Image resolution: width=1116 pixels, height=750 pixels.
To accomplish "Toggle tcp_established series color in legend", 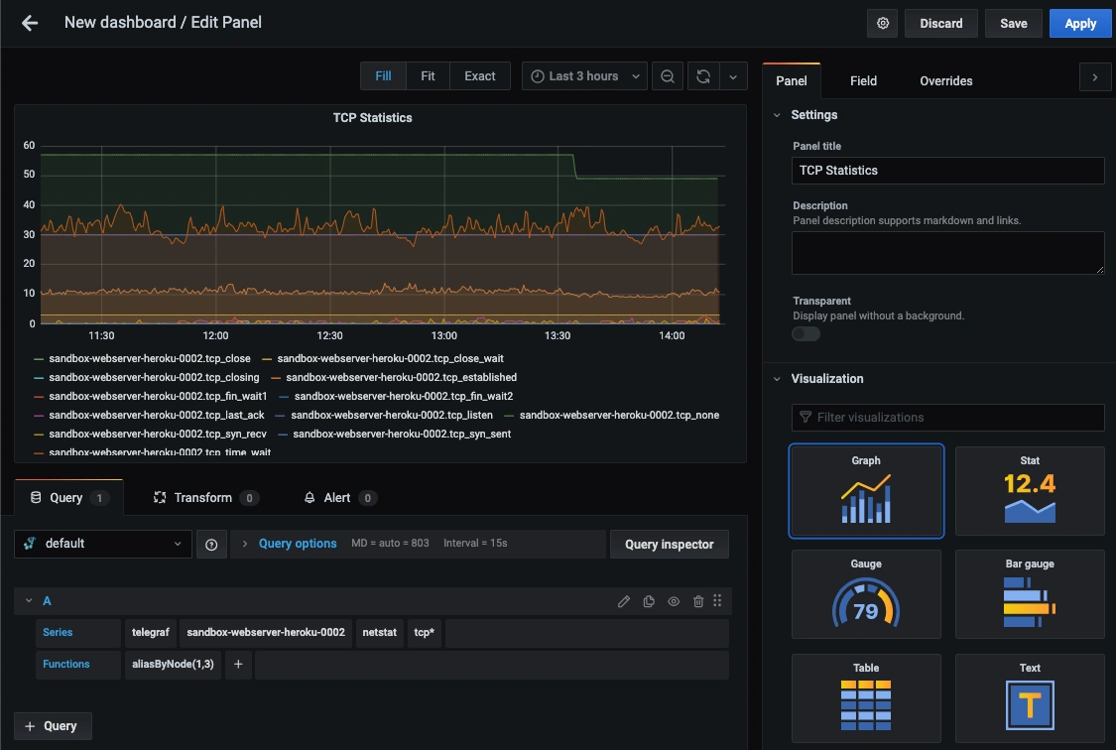I will click(276, 378).
